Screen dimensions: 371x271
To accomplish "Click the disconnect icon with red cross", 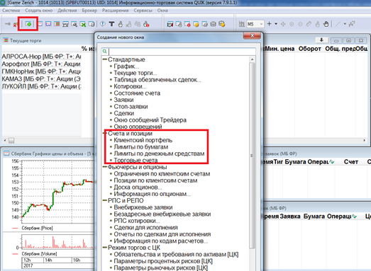I will [15, 24].
